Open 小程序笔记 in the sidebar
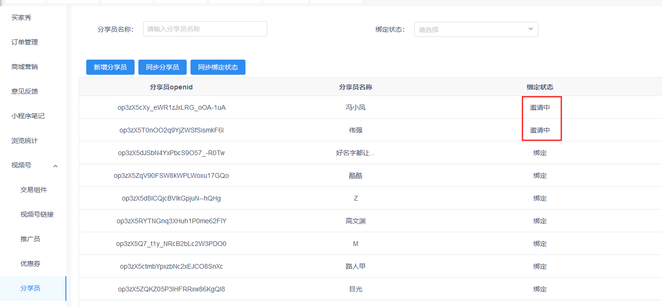The image size is (662, 307). pos(28,116)
